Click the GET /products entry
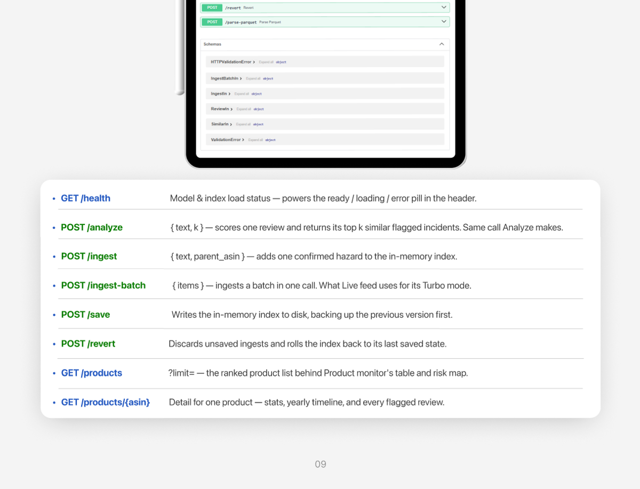The image size is (640, 489). (x=92, y=373)
